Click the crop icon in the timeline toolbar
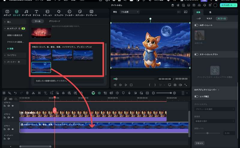The width and height of the screenshot is (240, 148). (x=39, y=93)
